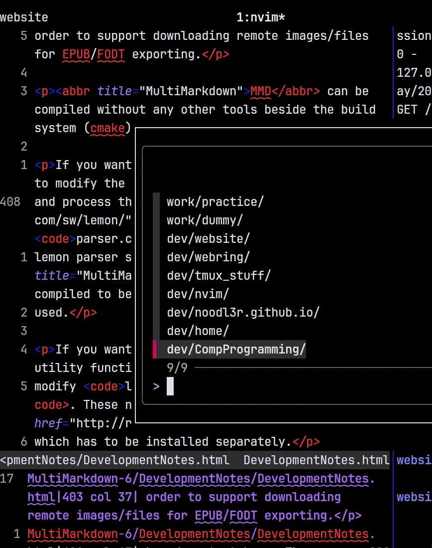Pick the dev/webring/ entry
Screen dimensions: 432x548
(208, 257)
